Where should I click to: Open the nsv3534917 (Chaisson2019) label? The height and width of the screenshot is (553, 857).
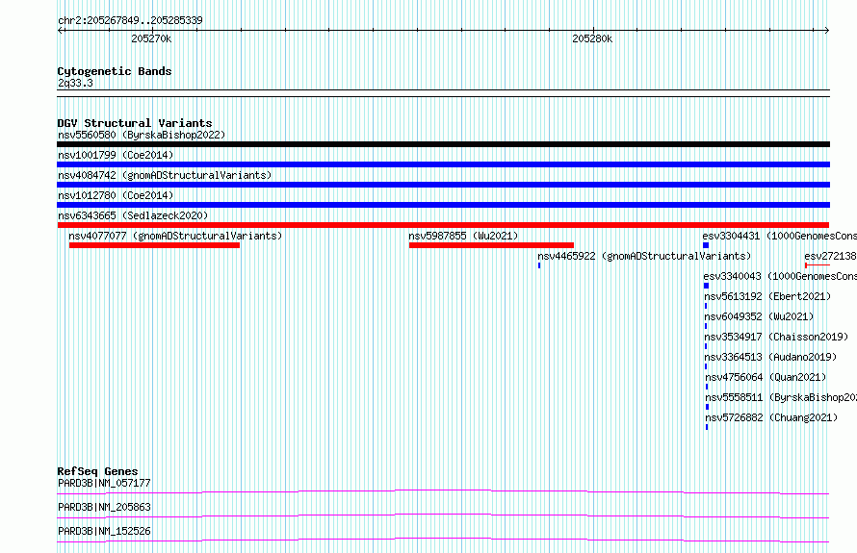776,337
